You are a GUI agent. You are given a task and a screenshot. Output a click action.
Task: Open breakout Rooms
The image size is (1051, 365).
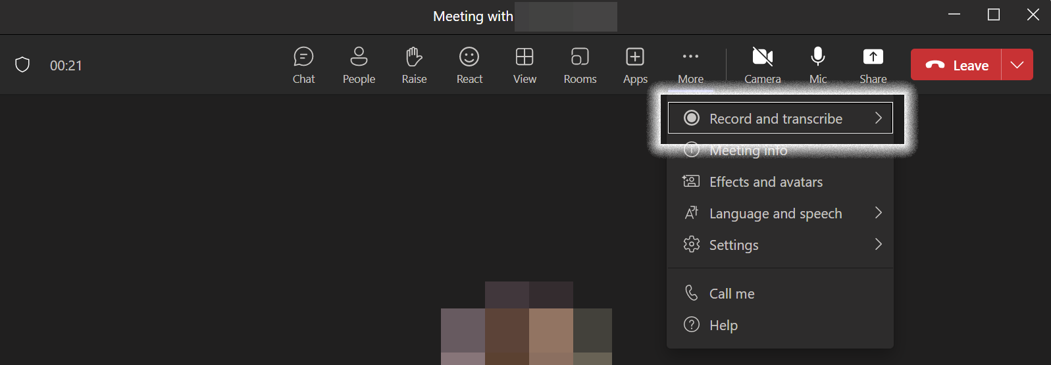pyautogui.click(x=580, y=65)
